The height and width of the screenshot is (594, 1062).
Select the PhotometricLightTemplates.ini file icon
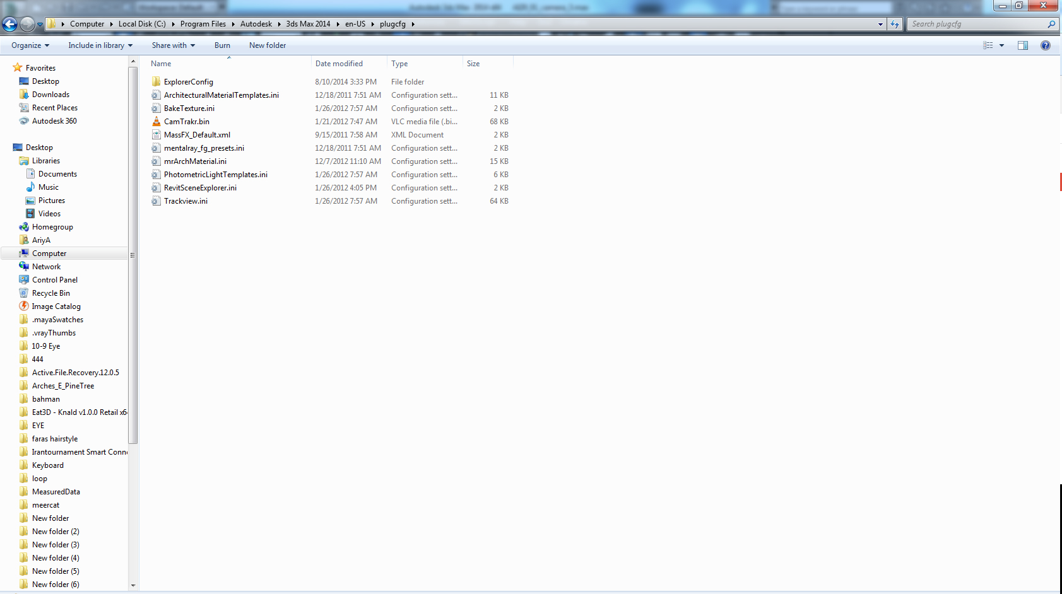pyautogui.click(x=156, y=175)
